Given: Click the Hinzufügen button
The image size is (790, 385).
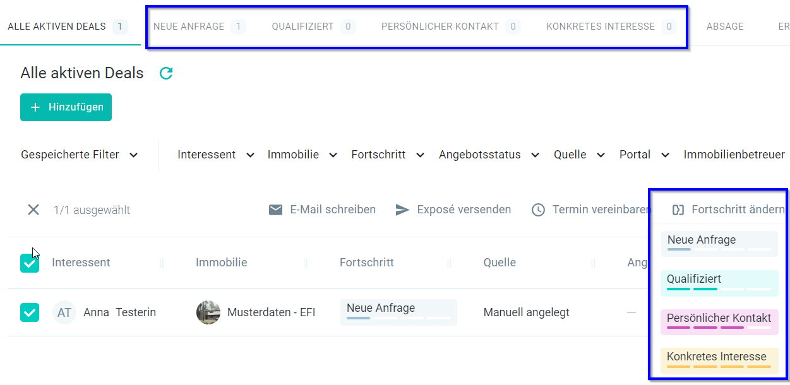Looking at the screenshot, I should click(x=66, y=107).
